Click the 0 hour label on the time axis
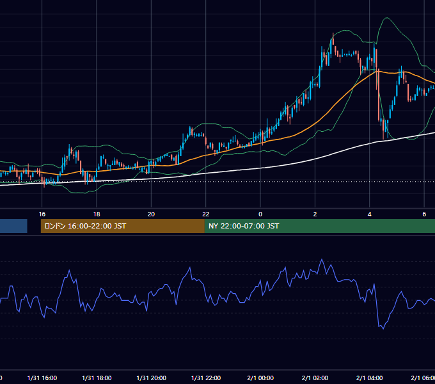Image resolution: width=435 pixels, height=384 pixels. [x=260, y=214]
